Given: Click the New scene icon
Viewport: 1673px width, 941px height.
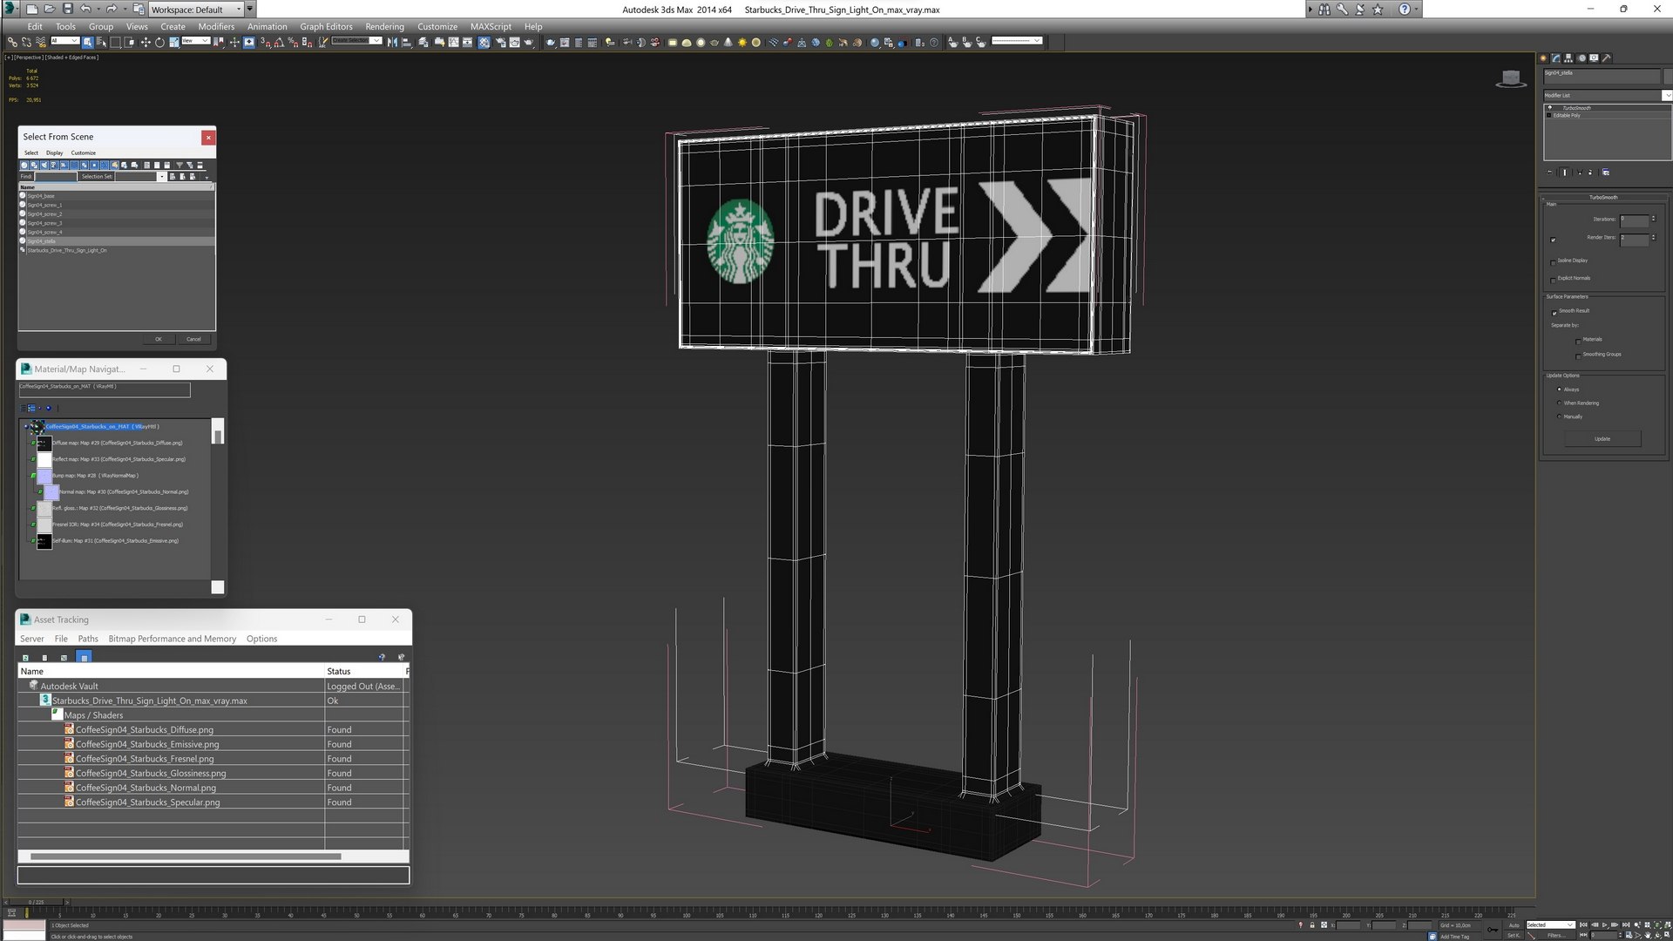Looking at the screenshot, I should pyautogui.click(x=32, y=10).
